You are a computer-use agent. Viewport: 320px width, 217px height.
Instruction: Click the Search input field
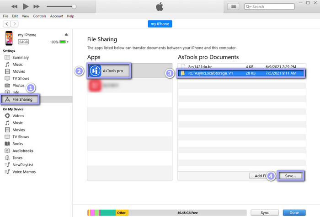click(x=269, y=6)
